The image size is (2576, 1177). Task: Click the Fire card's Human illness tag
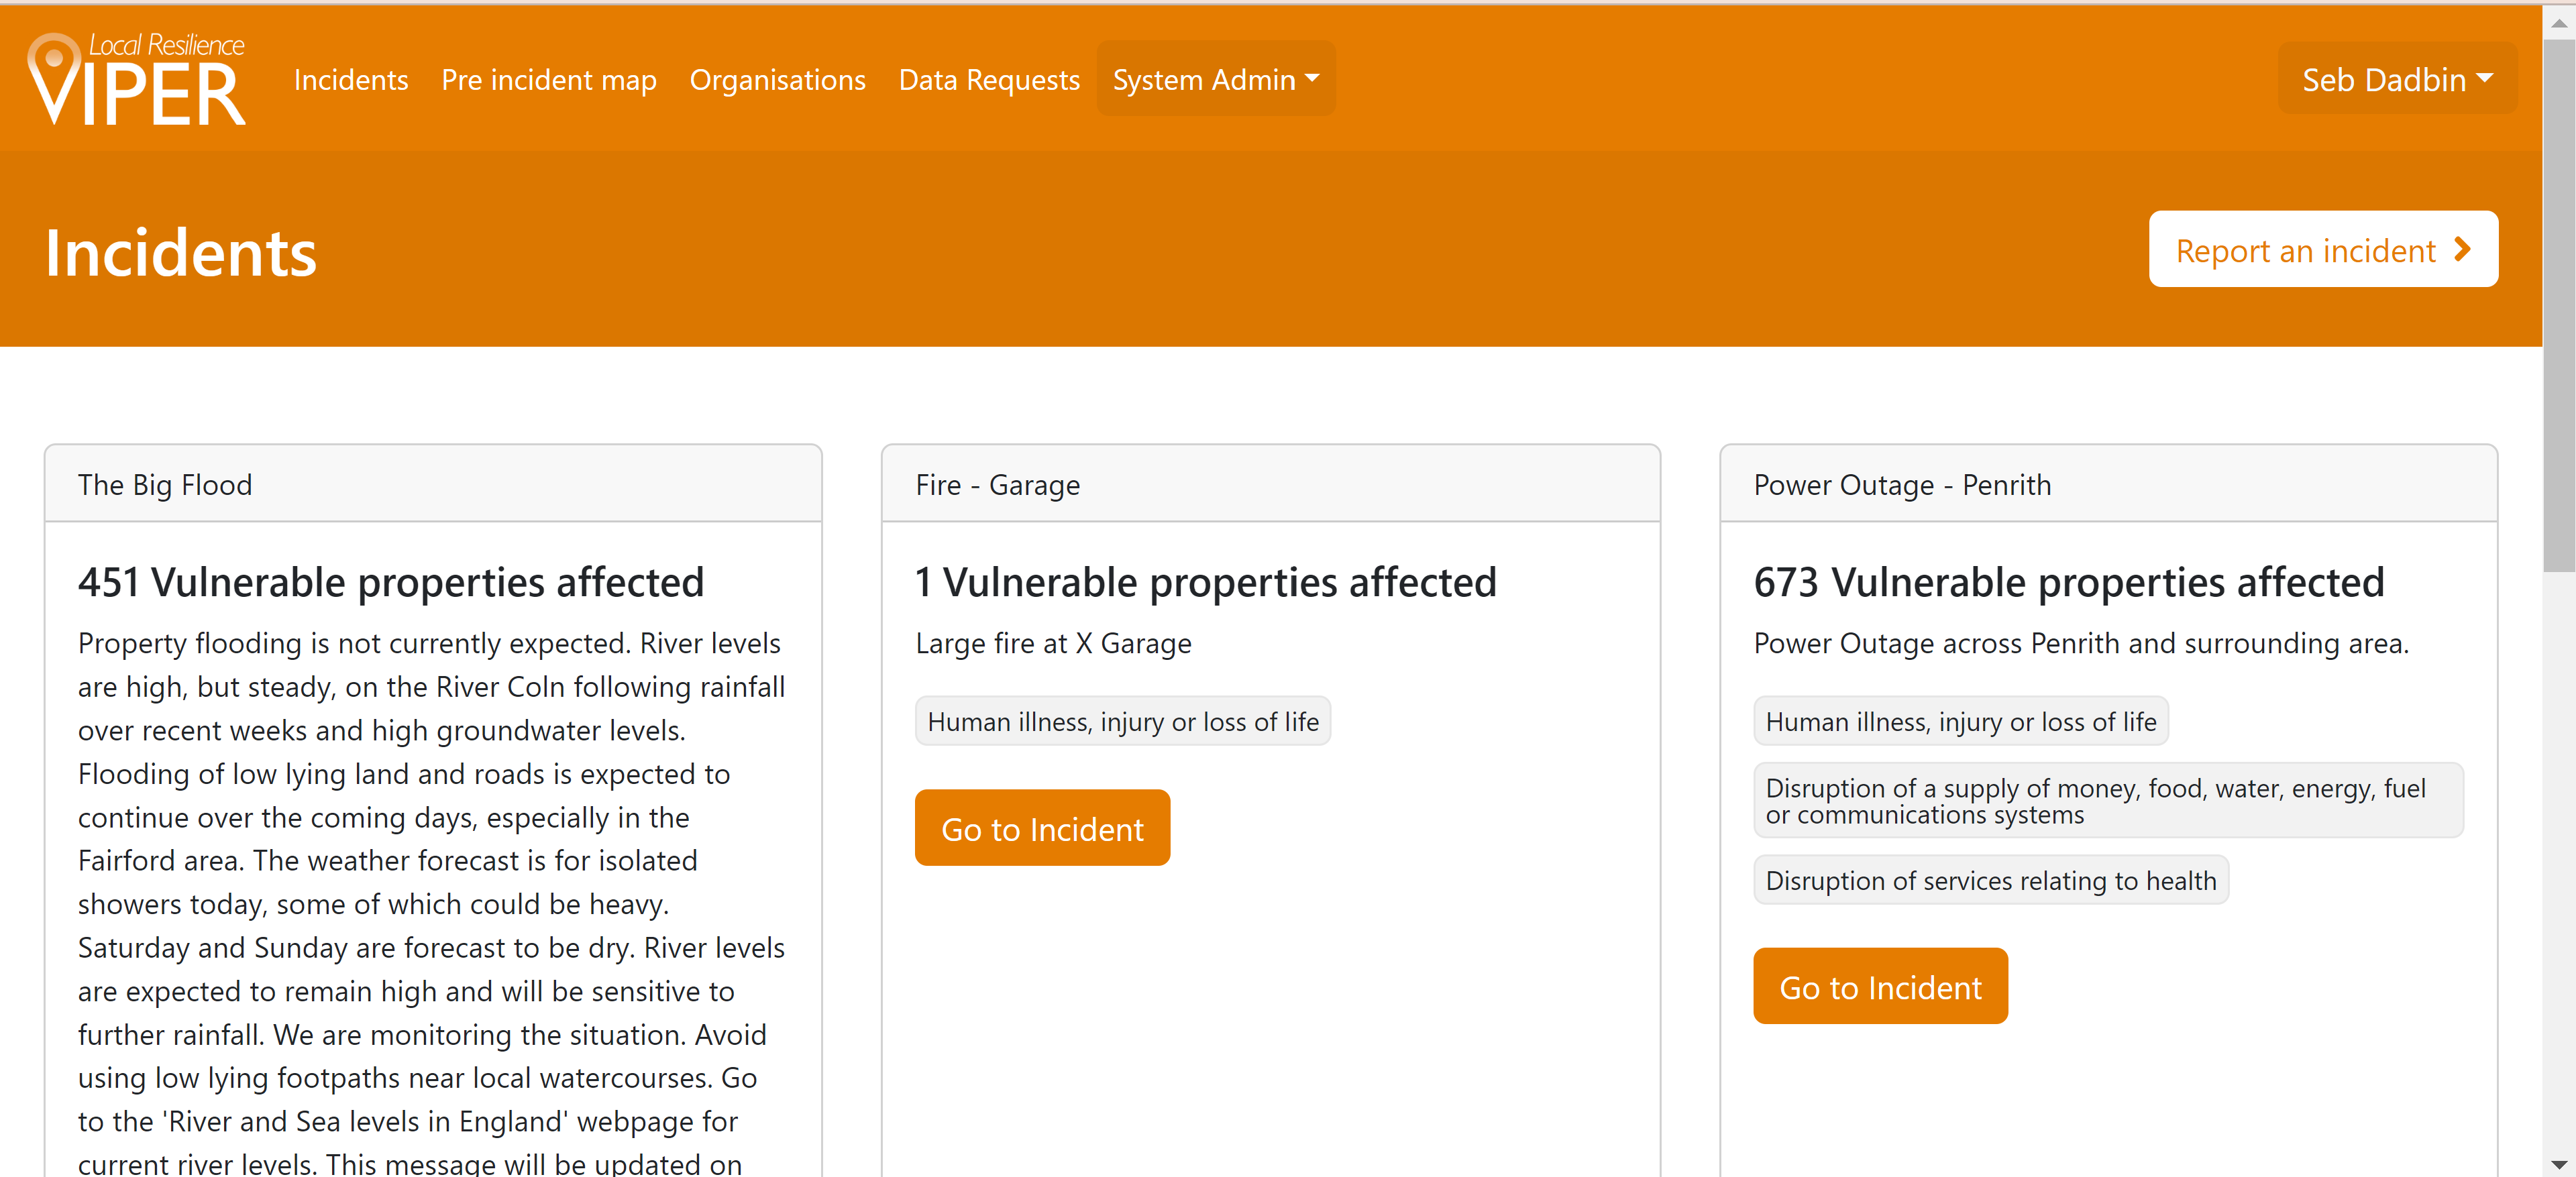(x=1122, y=721)
